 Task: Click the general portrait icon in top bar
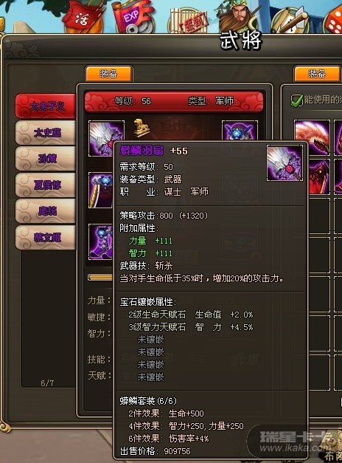tap(240, 16)
